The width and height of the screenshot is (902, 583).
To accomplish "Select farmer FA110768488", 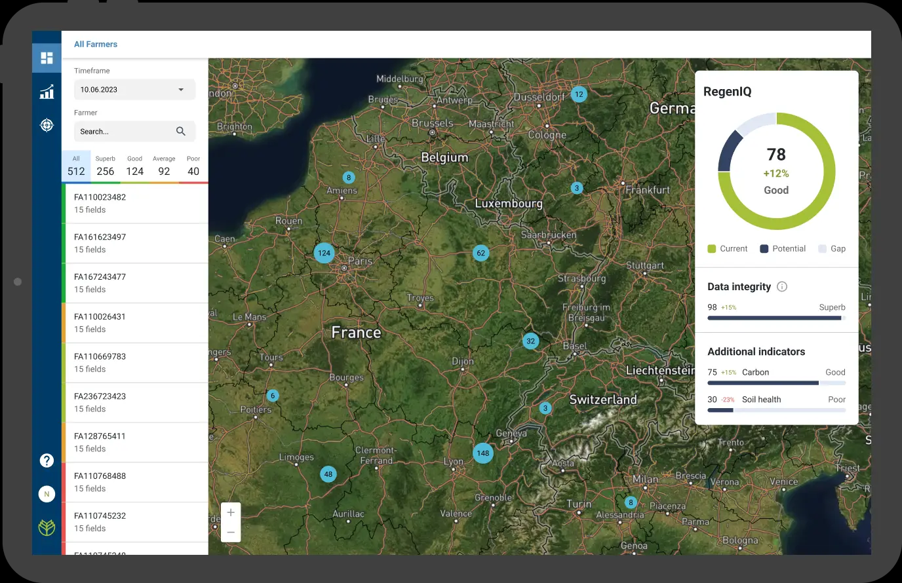I will click(135, 482).
